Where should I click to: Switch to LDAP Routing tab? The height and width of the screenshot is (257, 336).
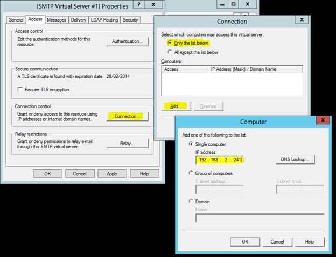pyautogui.click(x=104, y=20)
